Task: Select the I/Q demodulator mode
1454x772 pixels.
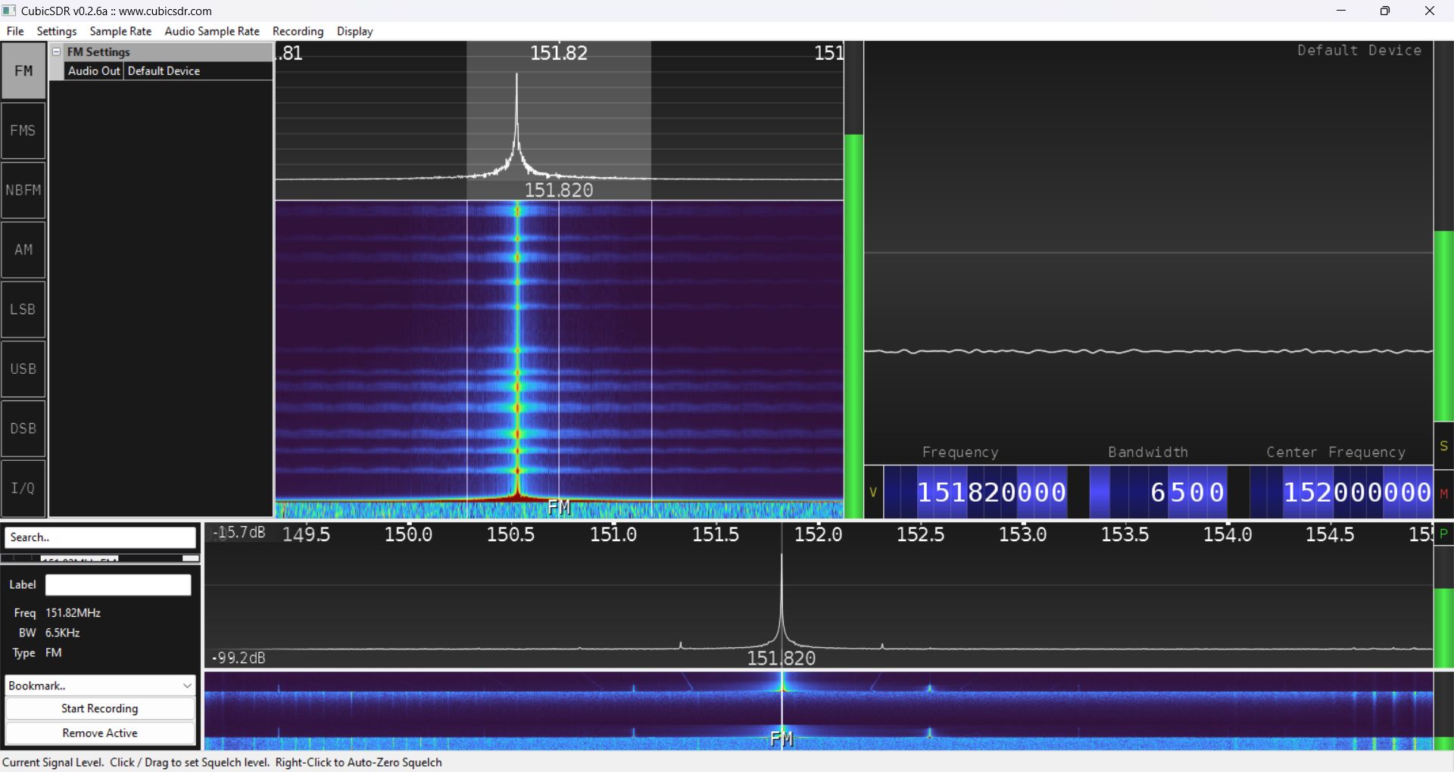Action: (x=23, y=488)
